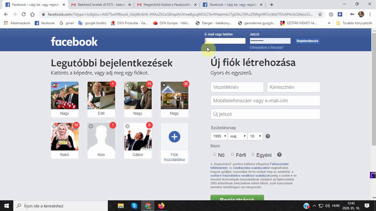Open the Adatkezelési szabályzatból link

point(251,168)
